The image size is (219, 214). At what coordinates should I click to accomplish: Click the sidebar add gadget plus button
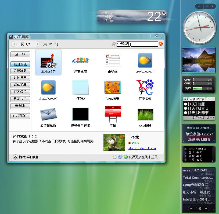click(x=199, y=6)
